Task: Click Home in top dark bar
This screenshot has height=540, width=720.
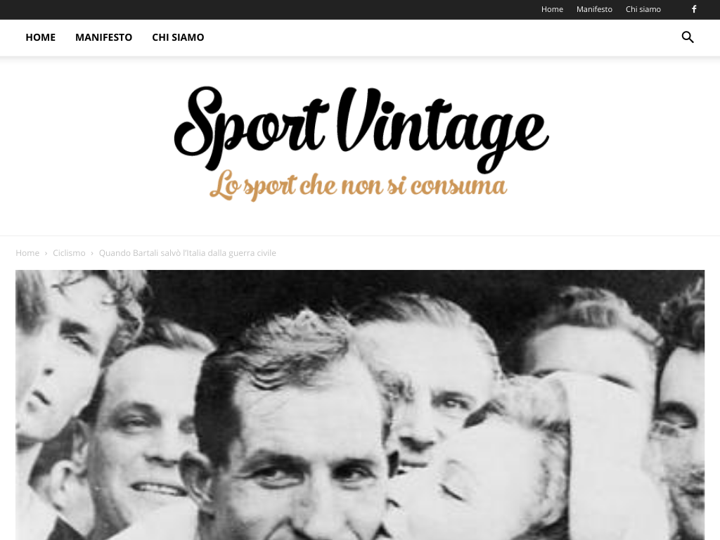Action: pyautogui.click(x=552, y=9)
